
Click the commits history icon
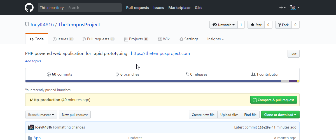point(49,74)
